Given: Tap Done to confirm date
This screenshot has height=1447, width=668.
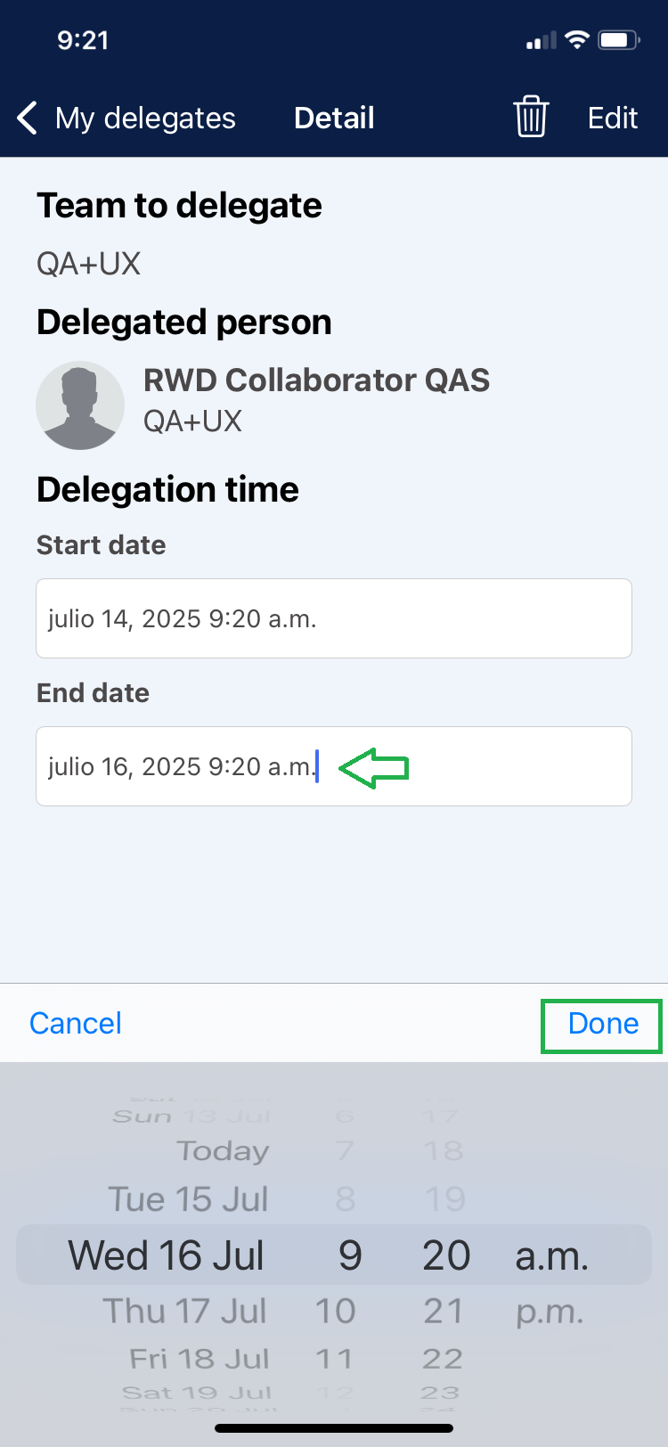Looking at the screenshot, I should [603, 1024].
